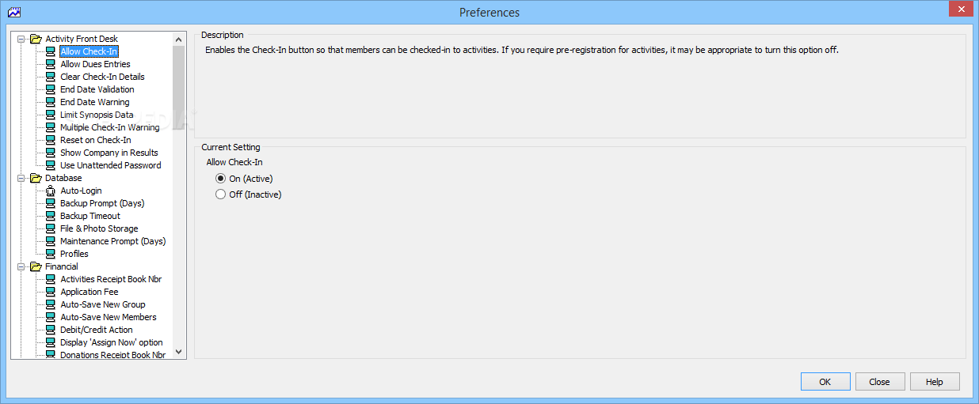Viewport: 979px width, 404px height.
Task: Select Auto-Save New Members preference
Action: (109, 317)
